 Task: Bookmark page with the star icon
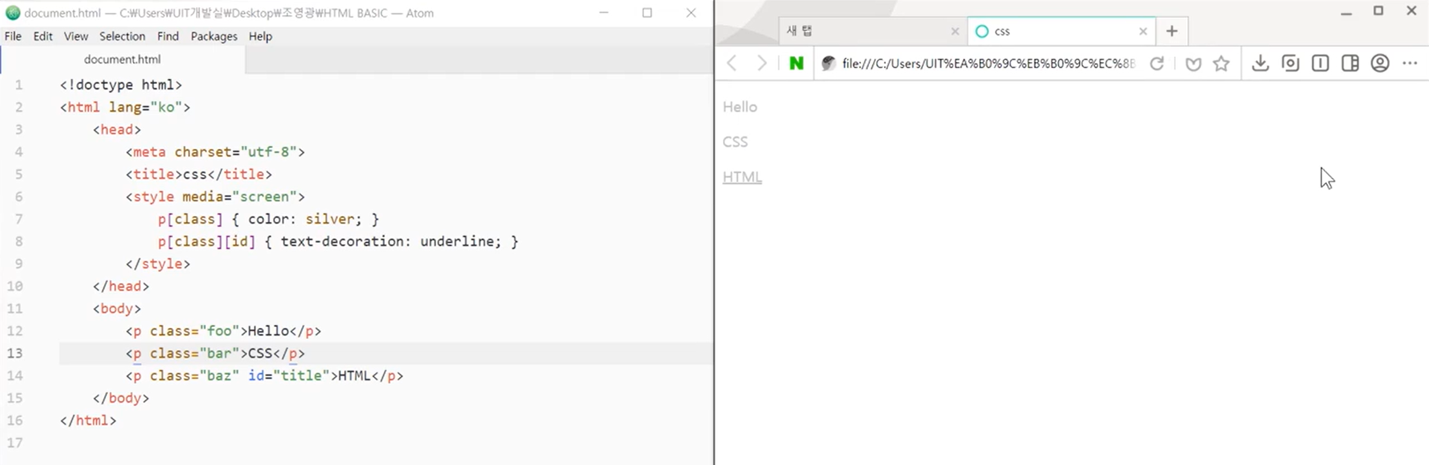click(x=1221, y=63)
